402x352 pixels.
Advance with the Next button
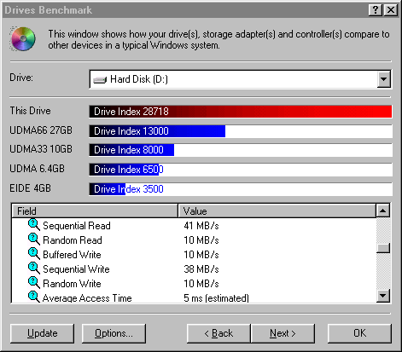(283, 333)
